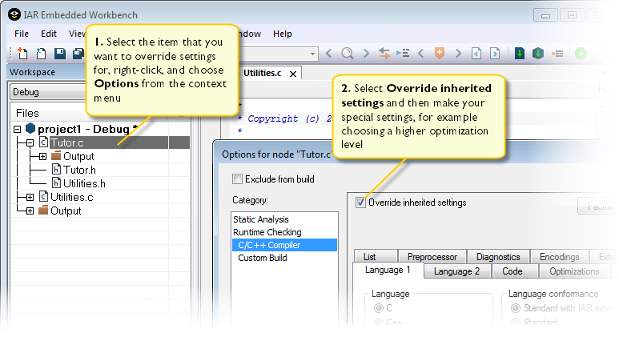This screenshot has width=619, height=337.
Task: Click Find Next arrow right of magnifier
Action: click(366, 53)
